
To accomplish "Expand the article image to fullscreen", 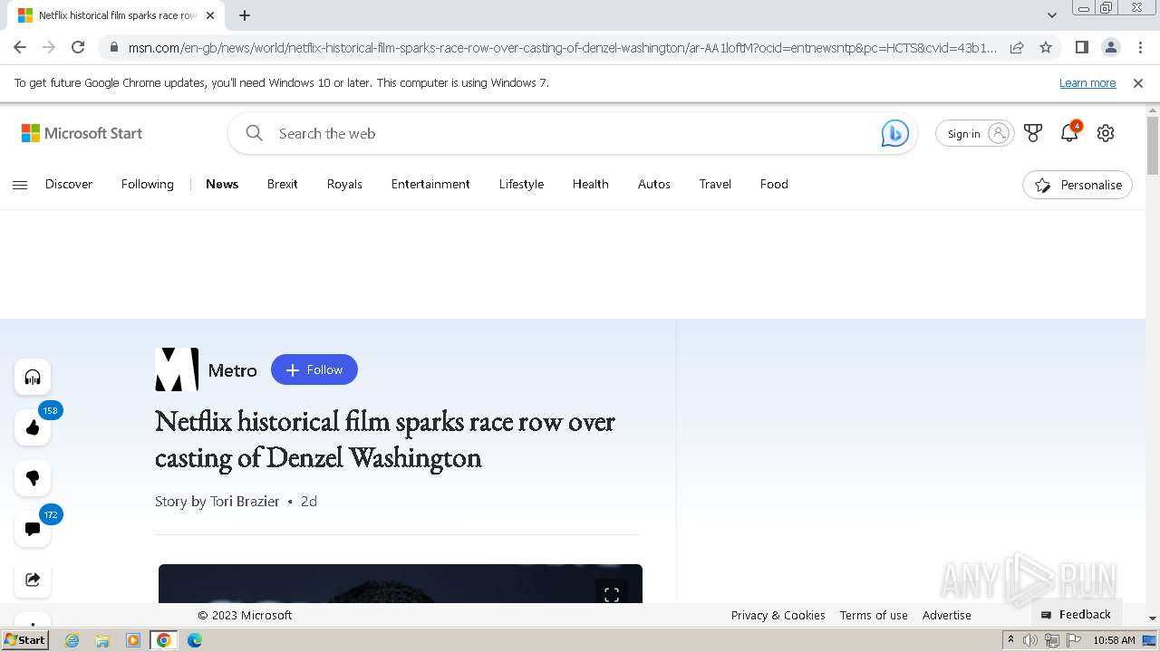I will [612, 594].
